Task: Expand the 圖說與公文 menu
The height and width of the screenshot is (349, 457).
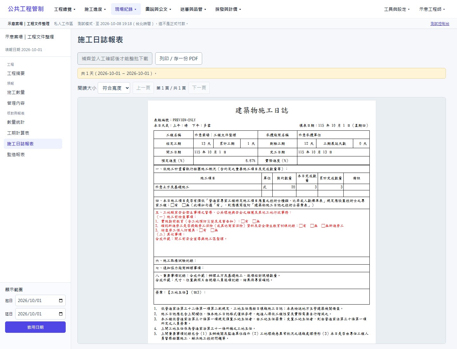Action: pos(158,9)
